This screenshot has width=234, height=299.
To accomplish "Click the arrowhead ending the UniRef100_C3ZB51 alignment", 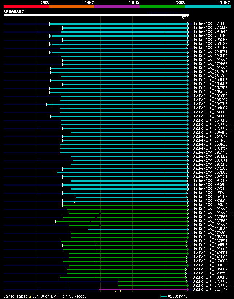I will (x=187, y=241).
